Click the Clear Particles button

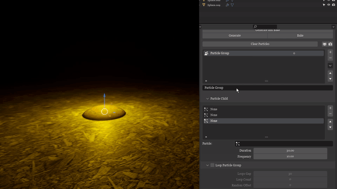click(x=260, y=44)
